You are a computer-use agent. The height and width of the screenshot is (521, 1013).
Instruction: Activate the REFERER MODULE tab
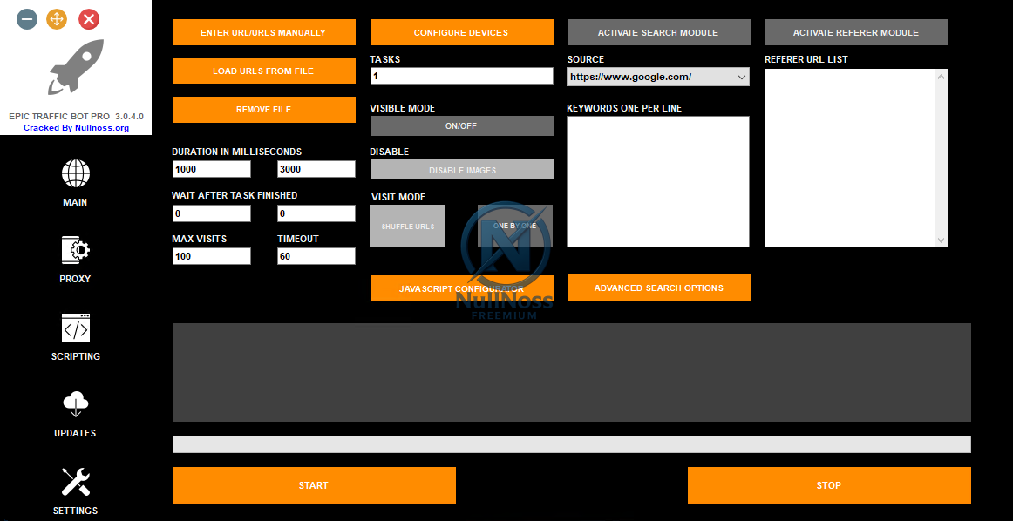pyautogui.click(x=856, y=31)
